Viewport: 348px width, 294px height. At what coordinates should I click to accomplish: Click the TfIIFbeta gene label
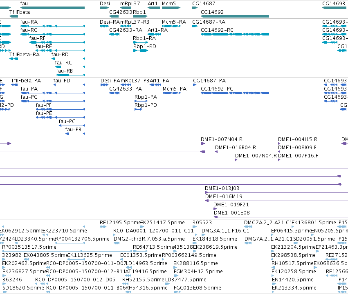(x=20, y=12)
